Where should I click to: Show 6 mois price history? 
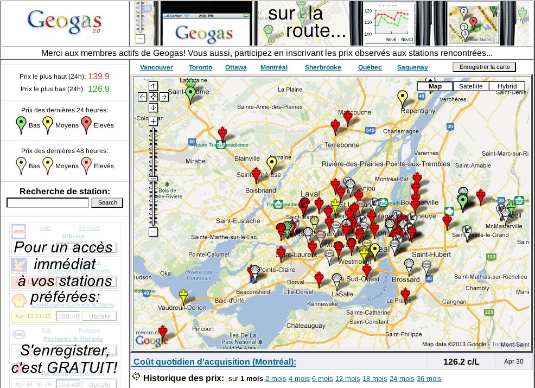coord(322,378)
